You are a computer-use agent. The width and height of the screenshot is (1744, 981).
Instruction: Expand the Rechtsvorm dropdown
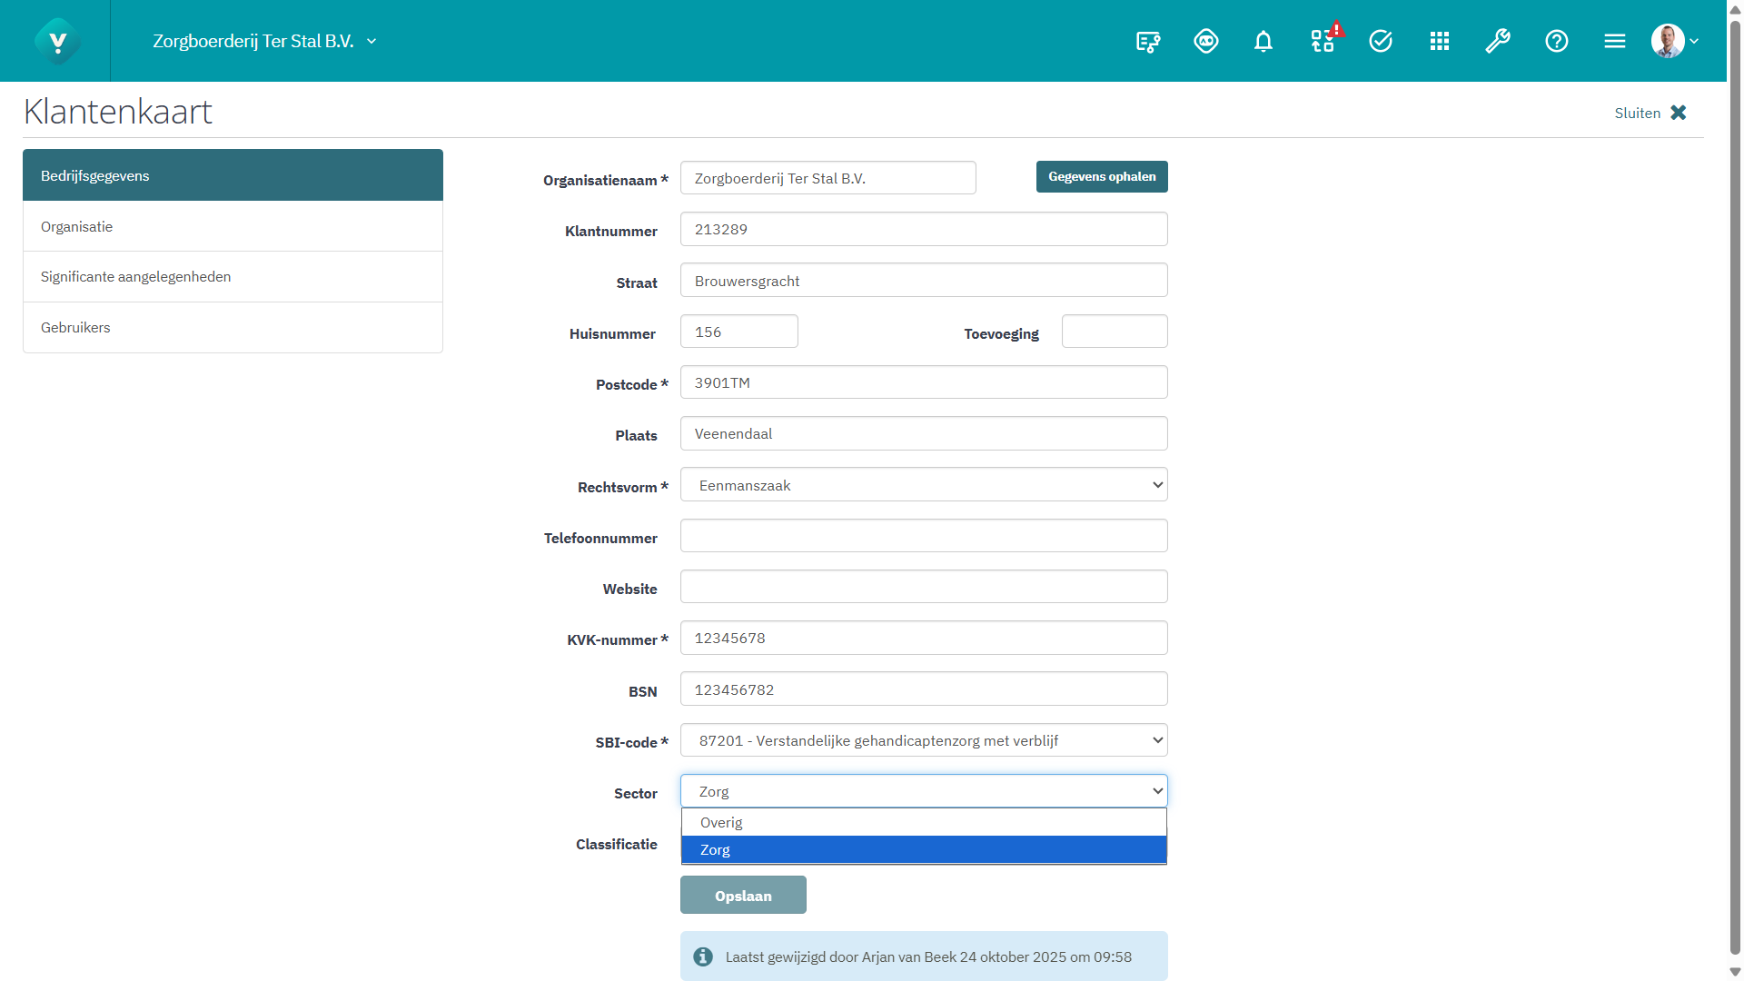coord(923,485)
